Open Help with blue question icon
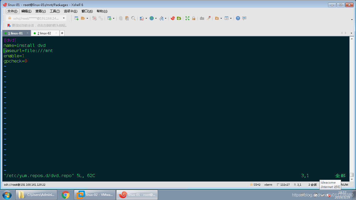The image size is (356, 200). (238, 18)
